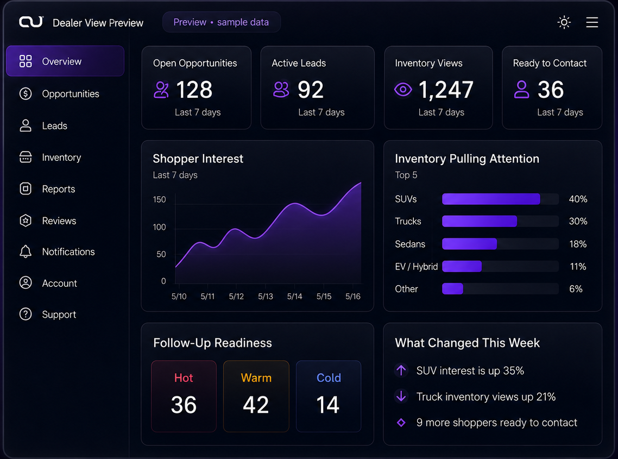Image resolution: width=618 pixels, height=459 pixels.
Task: Click the SUVs progress bar
Action: point(500,199)
